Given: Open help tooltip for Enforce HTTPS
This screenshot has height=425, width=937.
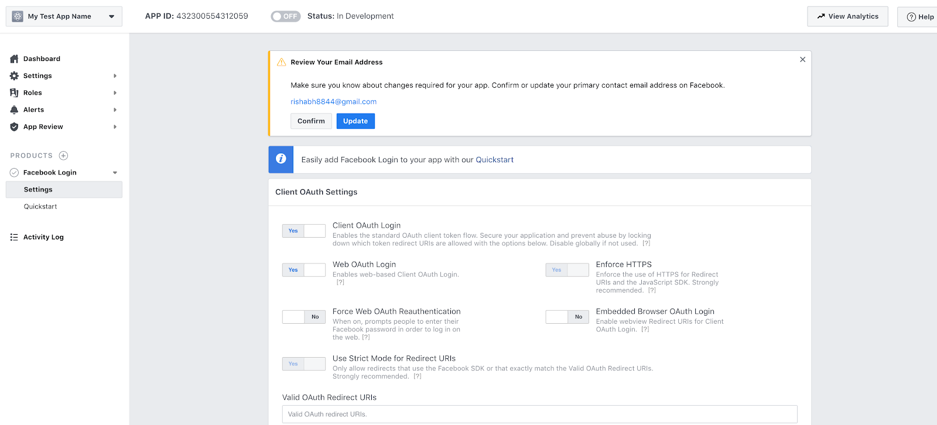Looking at the screenshot, I should [652, 290].
